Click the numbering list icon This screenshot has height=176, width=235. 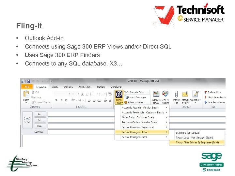pyautogui.click(x=101, y=94)
